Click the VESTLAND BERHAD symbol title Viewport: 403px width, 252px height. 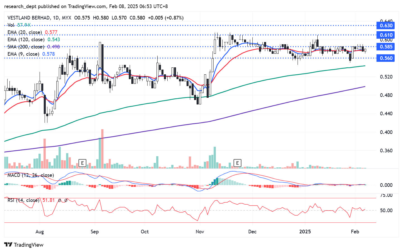pyautogui.click(x=29, y=18)
